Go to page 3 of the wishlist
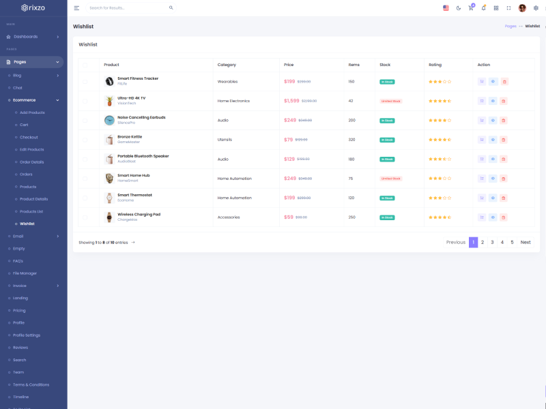The width and height of the screenshot is (546, 409). tap(492, 242)
